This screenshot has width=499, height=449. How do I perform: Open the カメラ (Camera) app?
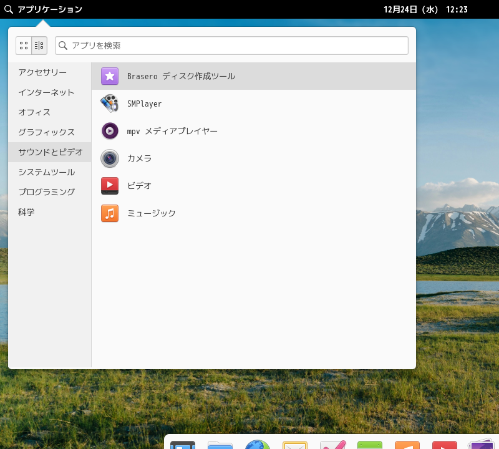139,158
